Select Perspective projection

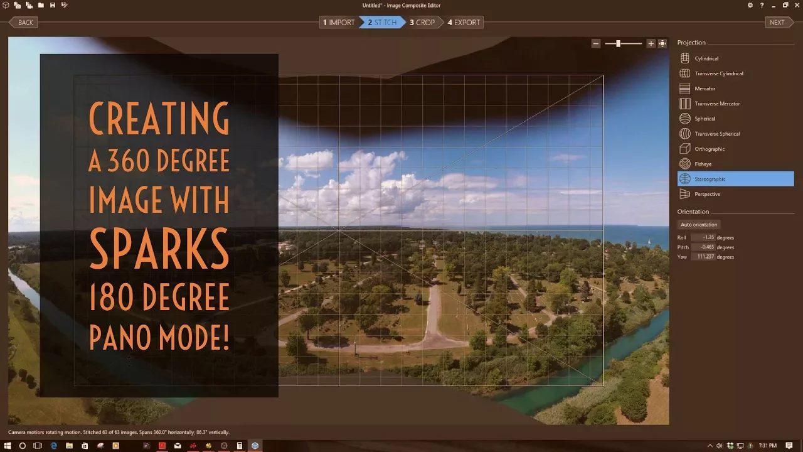(x=735, y=194)
